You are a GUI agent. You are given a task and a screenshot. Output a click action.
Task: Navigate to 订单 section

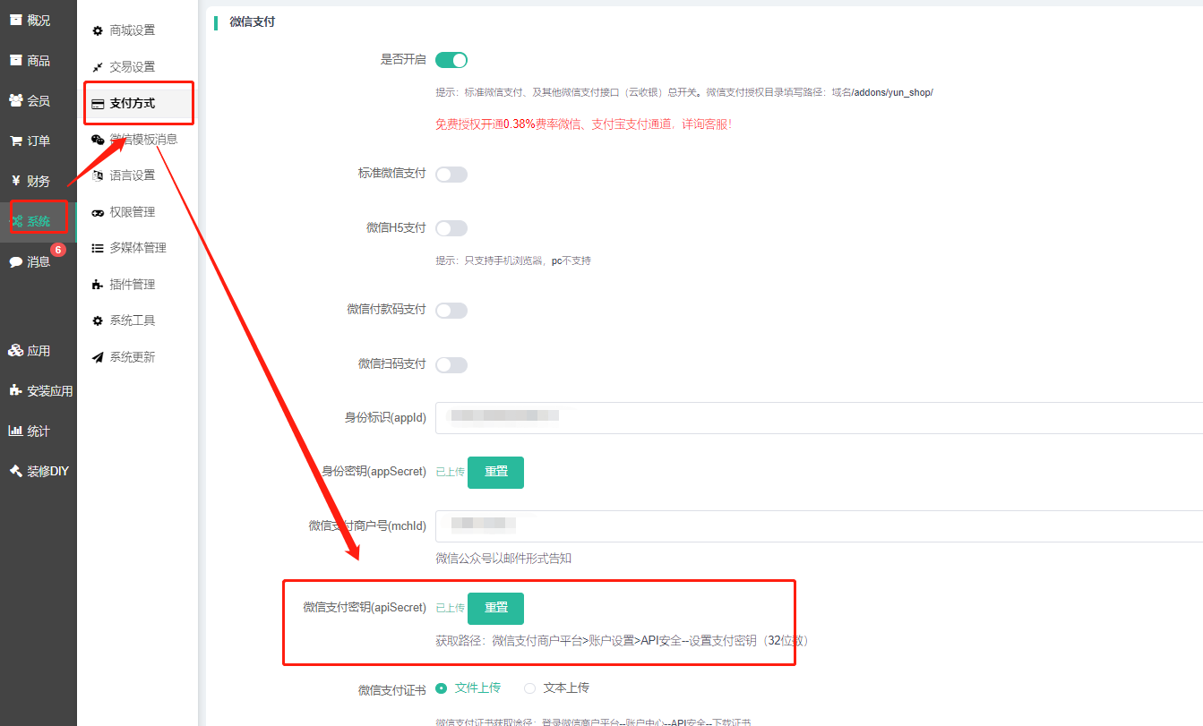[x=39, y=141]
